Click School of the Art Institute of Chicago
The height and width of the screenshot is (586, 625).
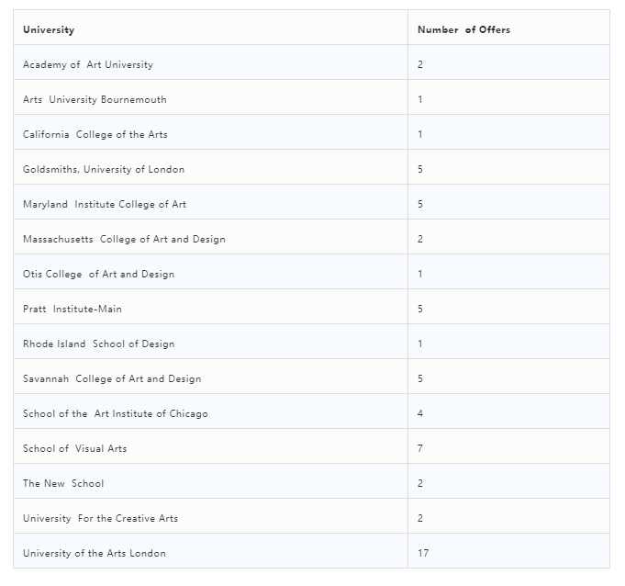116,413
